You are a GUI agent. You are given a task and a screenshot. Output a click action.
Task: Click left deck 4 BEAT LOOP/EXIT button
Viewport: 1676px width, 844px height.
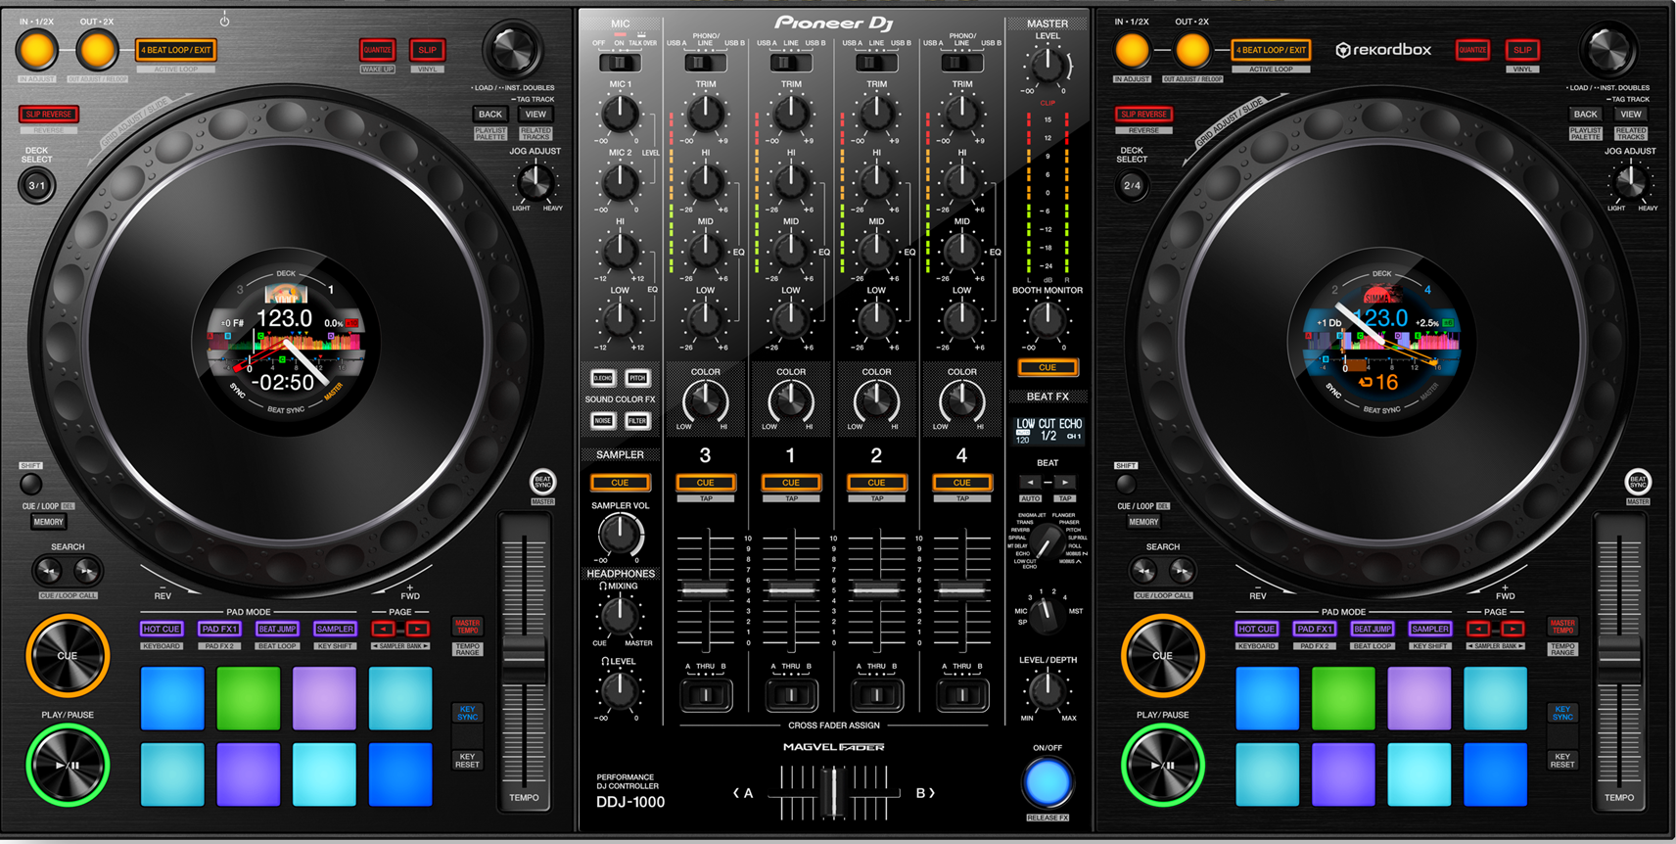[x=175, y=50]
